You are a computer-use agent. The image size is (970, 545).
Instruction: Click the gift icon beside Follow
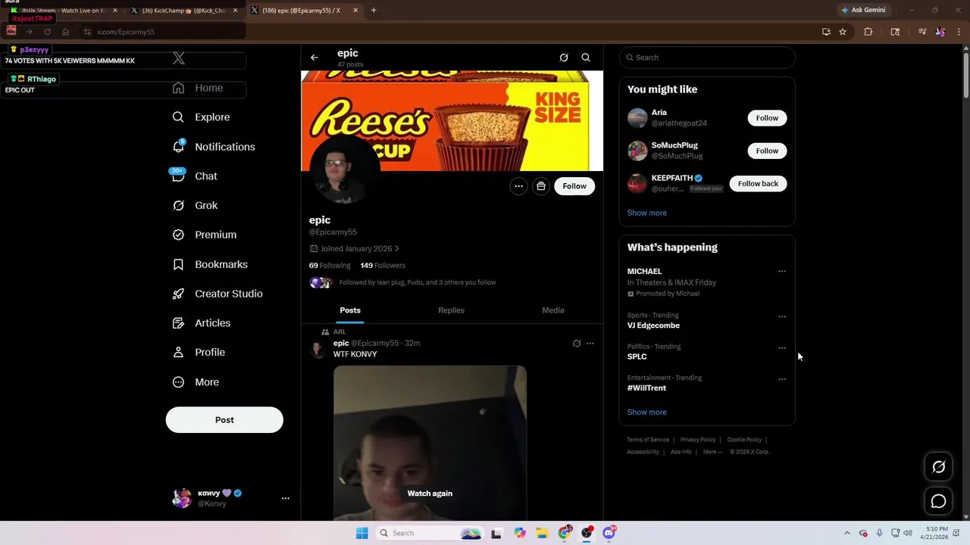click(x=540, y=186)
